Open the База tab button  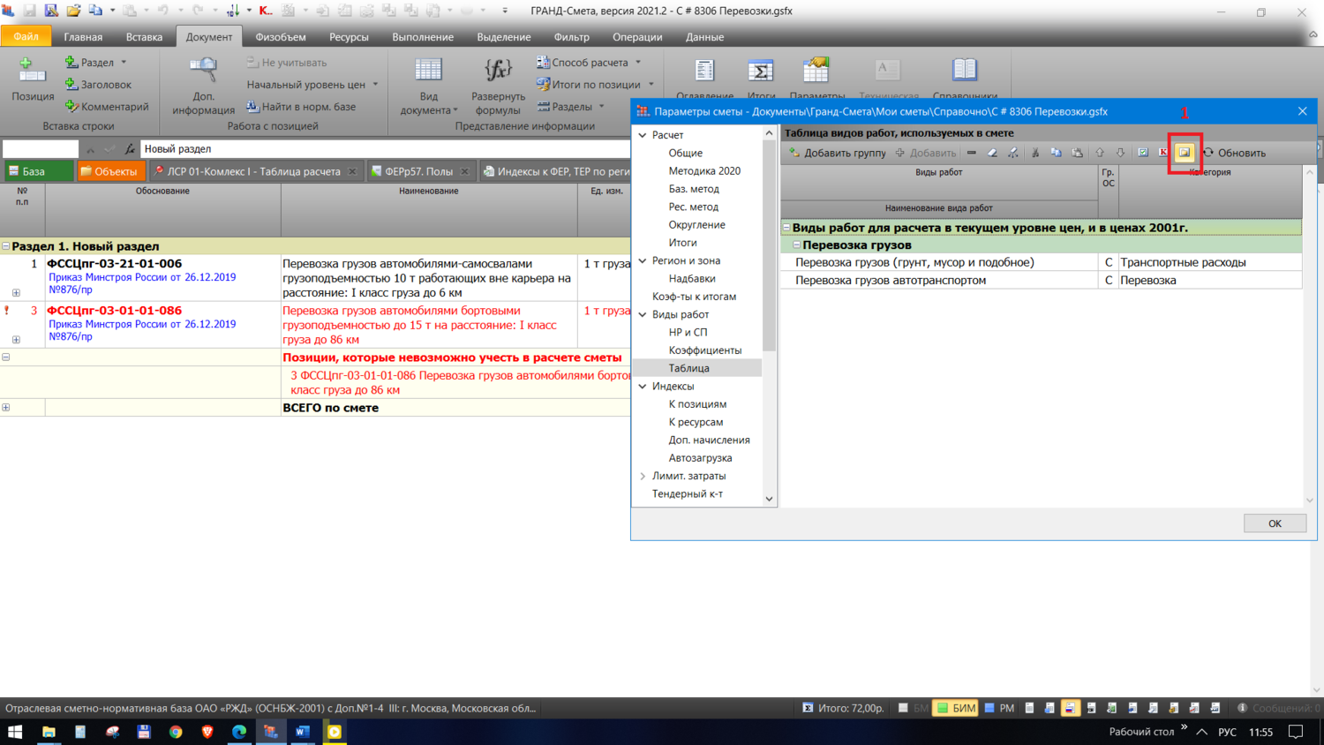coord(37,171)
